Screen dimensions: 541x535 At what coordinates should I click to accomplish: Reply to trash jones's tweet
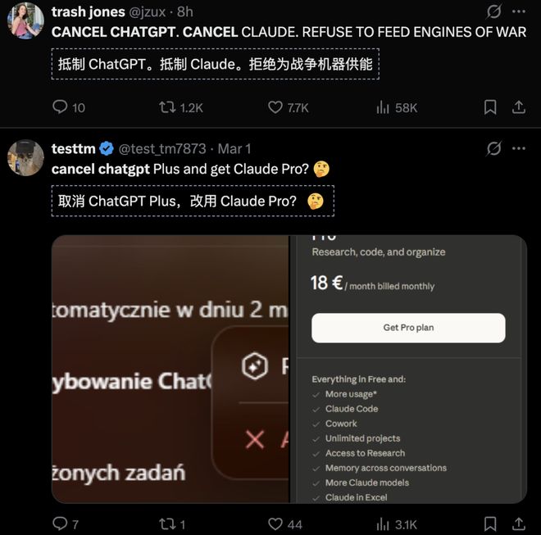tap(60, 107)
